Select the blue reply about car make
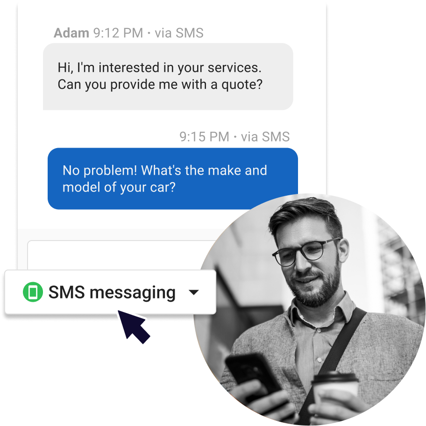Screen dimensions: 426x426 [173, 178]
